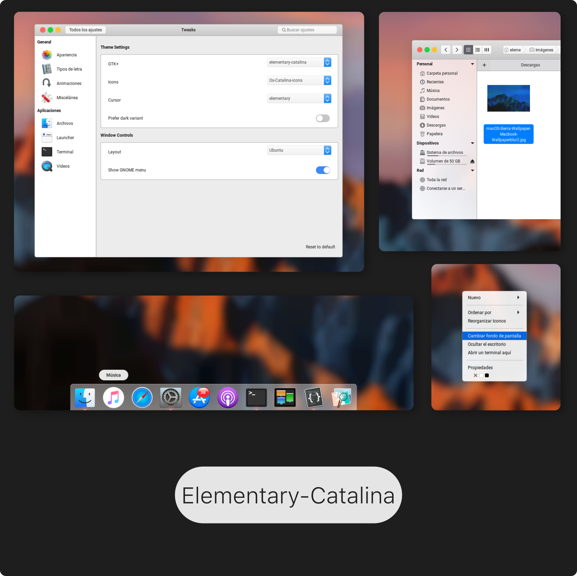Viewport: 577px width, 576px height.
Task: Collapse Red sidebar section
Action: (472, 171)
